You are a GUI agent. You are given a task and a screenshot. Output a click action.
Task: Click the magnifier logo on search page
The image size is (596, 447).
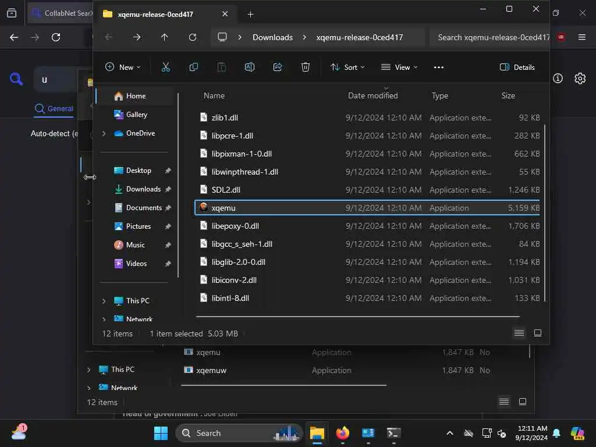(16, 79)
